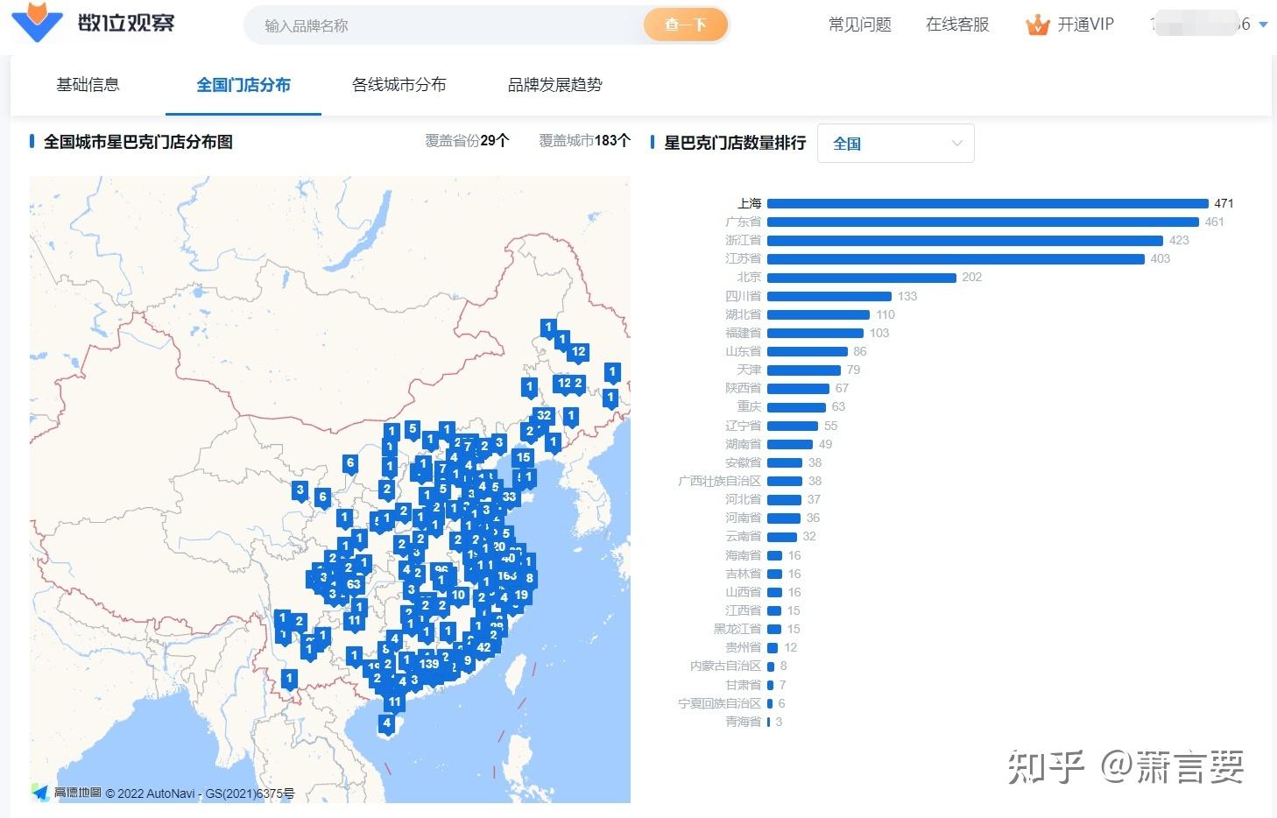Click the 云南省 label in ranking
The height and width of the screenshot is (818, 1277).
(x=743, y=536)
